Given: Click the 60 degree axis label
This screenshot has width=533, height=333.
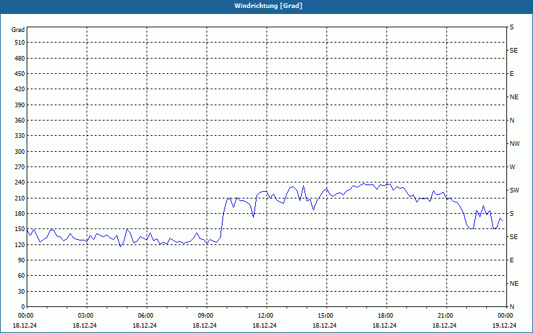Looking at the screenshot, I should (x=21, y=276).
